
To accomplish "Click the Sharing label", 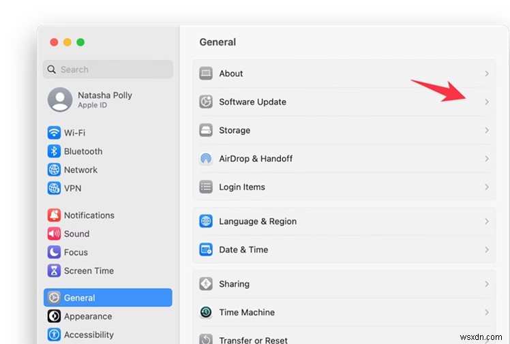I will 234,284.
